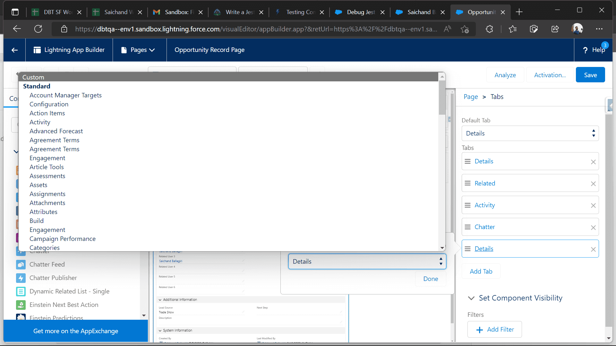Select Account Manager Targets in the list

65,95
